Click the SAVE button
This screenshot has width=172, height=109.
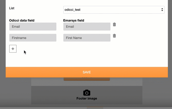pyautogui.click(x=87, y=72)
